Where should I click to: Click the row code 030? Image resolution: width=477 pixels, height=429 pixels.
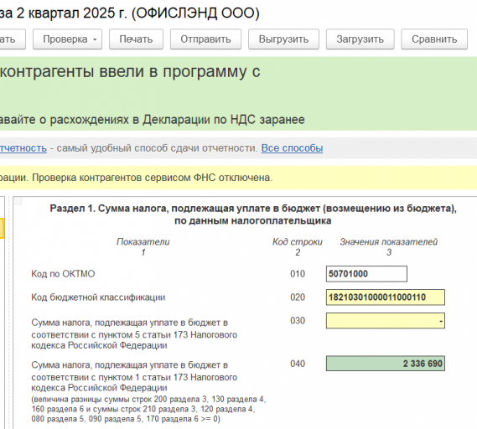[x=298, y=321]
